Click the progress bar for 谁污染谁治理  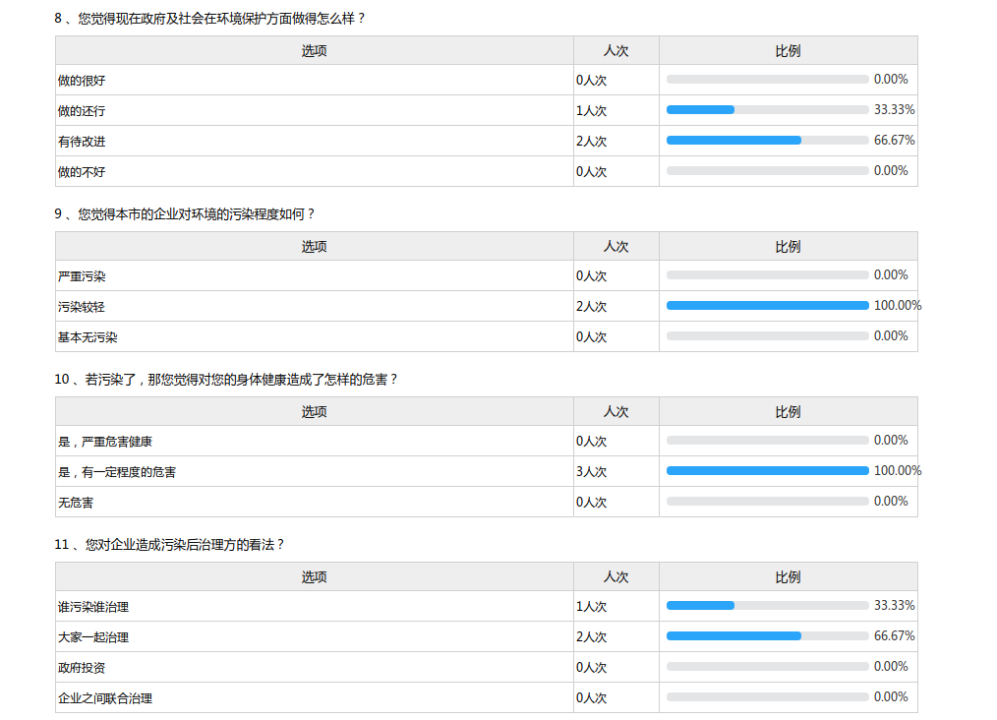tap(767, 606)
